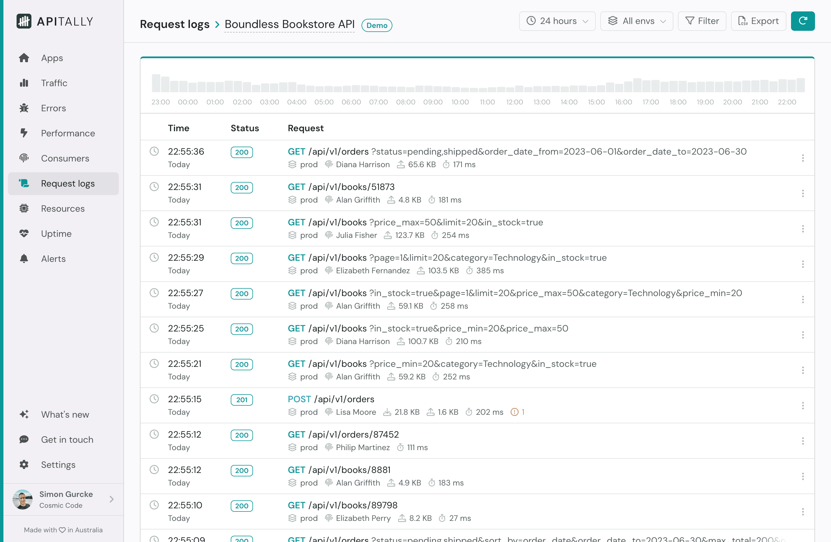The width and height of the screenshot is (831, 542).
Task: Click the What's new sparkle icon
Action: [x=24, y=414]
